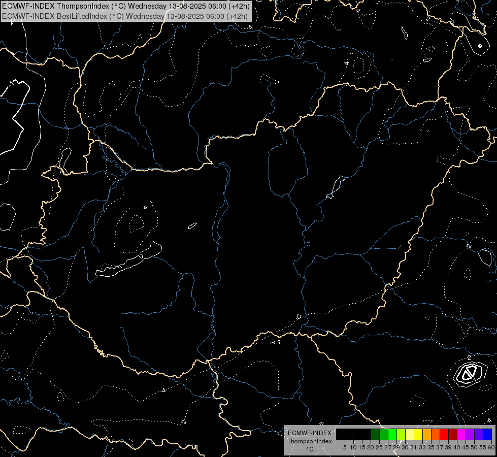Click legend tick value 10
497x457 pixels.
click(x=353, y=447)
